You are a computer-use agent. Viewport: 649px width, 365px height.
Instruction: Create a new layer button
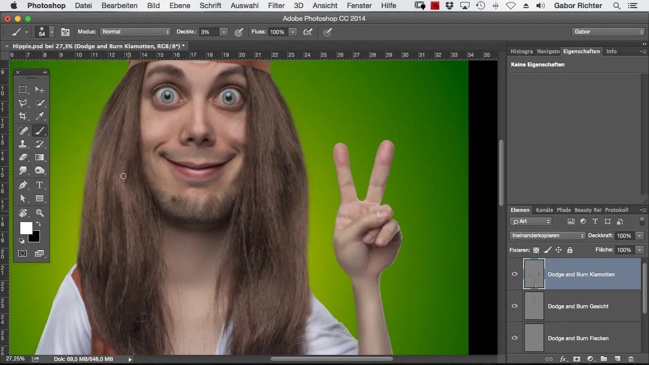(x=617, y=359)
